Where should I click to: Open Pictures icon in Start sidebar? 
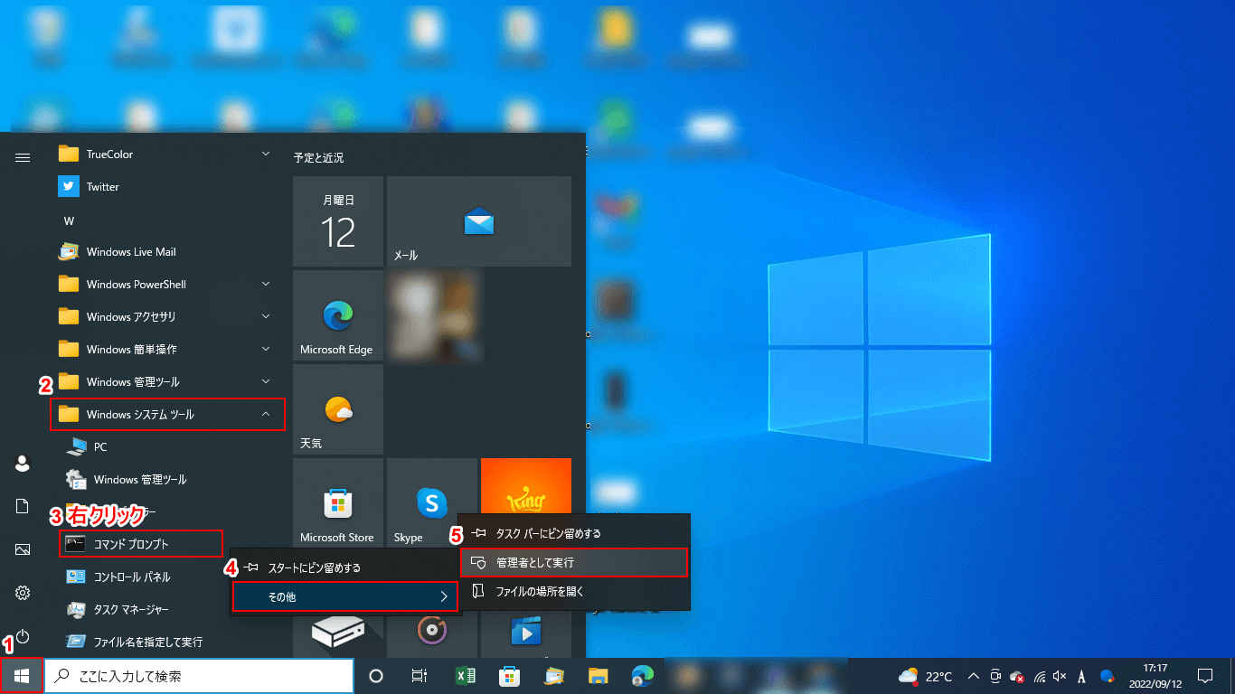(x=23, y=549)
